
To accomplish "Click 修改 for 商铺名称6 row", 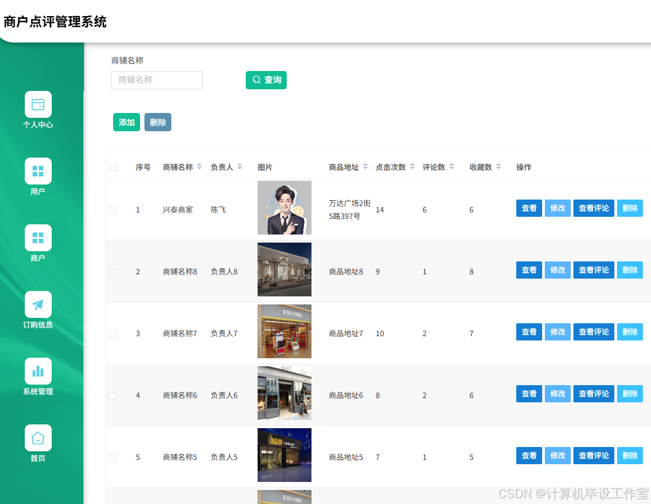I will tap(558, 394).
